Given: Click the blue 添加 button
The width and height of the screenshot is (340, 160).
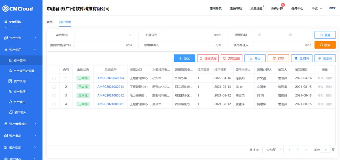Looking at the screenshot, I should click(184, 58).
